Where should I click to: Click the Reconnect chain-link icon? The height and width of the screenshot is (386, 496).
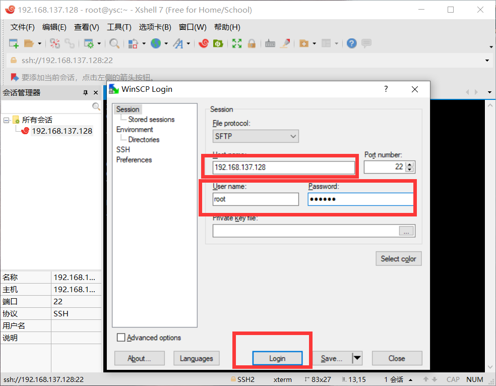[70, 43]
